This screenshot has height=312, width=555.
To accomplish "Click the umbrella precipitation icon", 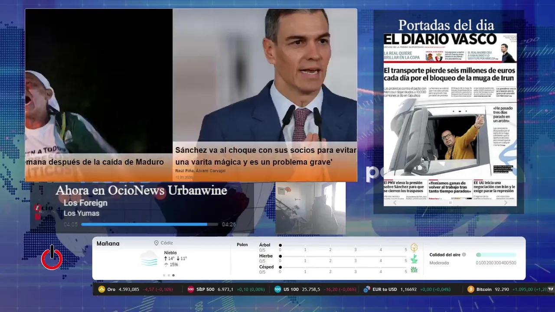I will point(166,265).
